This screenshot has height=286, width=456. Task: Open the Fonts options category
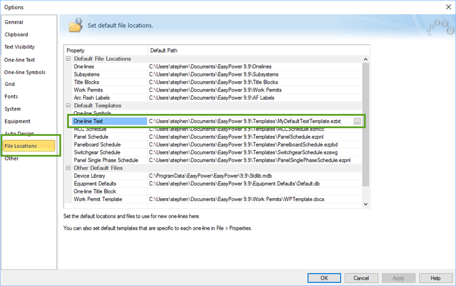pyautogui.click(x=11, y=97)
